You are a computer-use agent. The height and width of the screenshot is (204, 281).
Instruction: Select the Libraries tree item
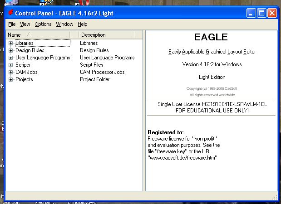25,43
